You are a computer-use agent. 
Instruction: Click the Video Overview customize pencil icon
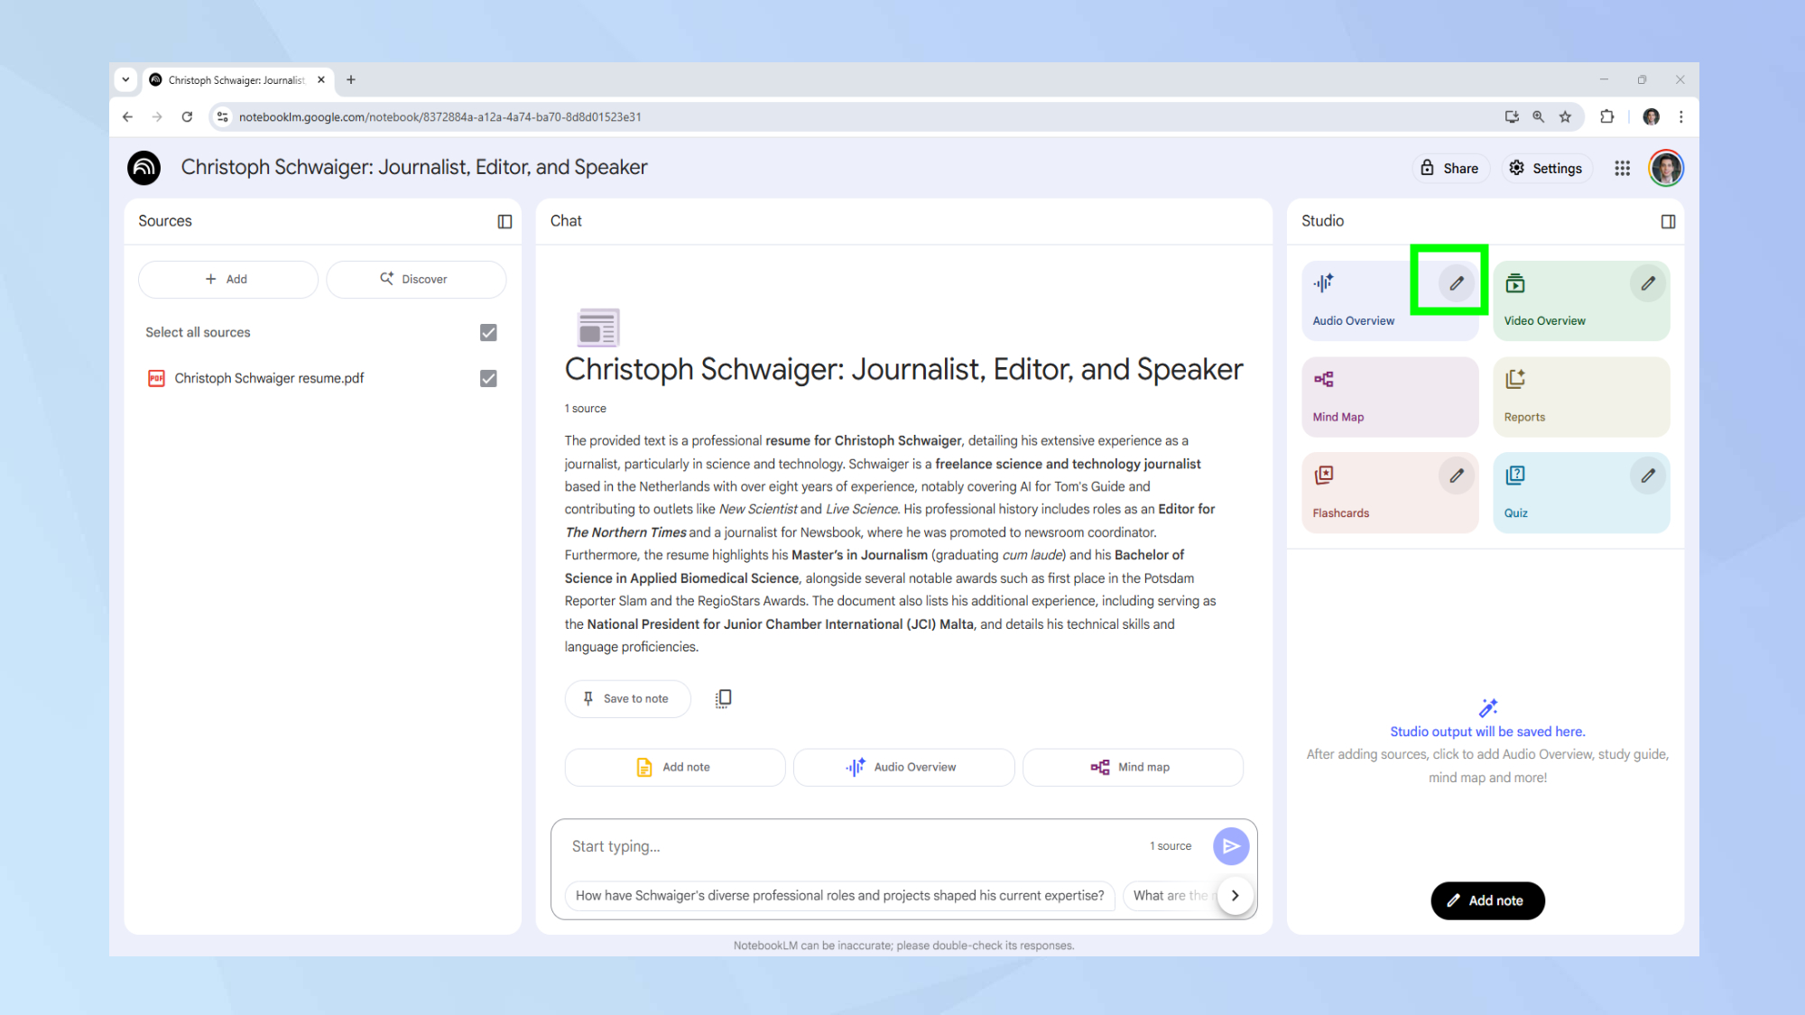click(1647, 283)
